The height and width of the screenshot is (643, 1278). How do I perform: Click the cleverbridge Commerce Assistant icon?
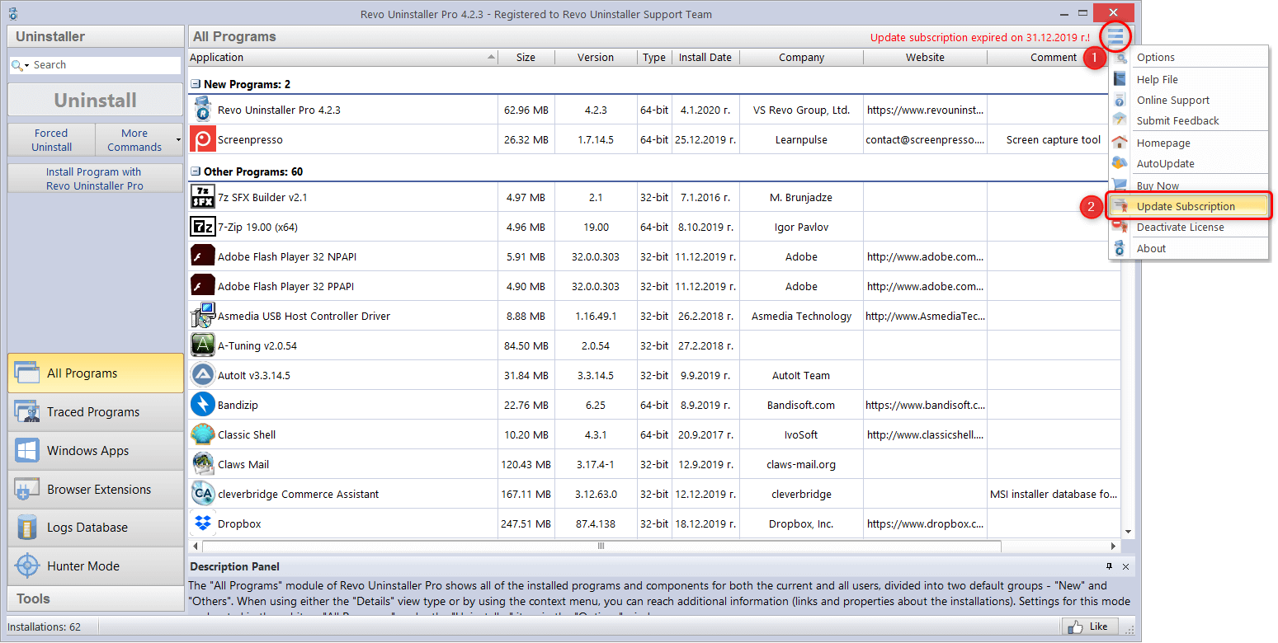point(202,494)
